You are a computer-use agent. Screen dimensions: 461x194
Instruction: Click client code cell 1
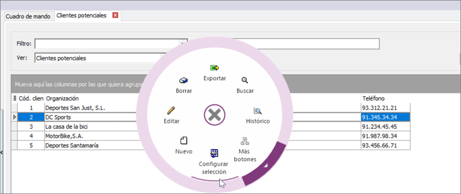[x=31, y=108]
